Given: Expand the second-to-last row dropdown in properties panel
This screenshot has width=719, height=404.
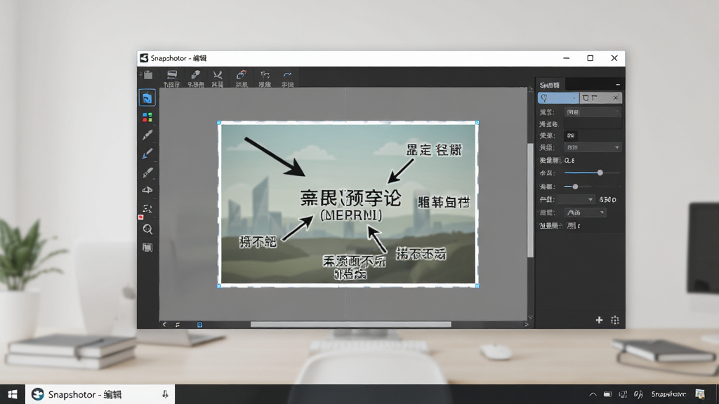Looking at the screenshot, I should [x=585, y=213].
